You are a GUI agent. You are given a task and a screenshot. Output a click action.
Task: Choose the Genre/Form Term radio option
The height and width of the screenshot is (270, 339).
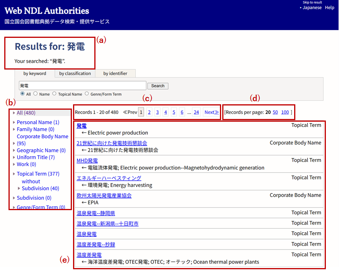pyautogui.click(x=87, y=93)
